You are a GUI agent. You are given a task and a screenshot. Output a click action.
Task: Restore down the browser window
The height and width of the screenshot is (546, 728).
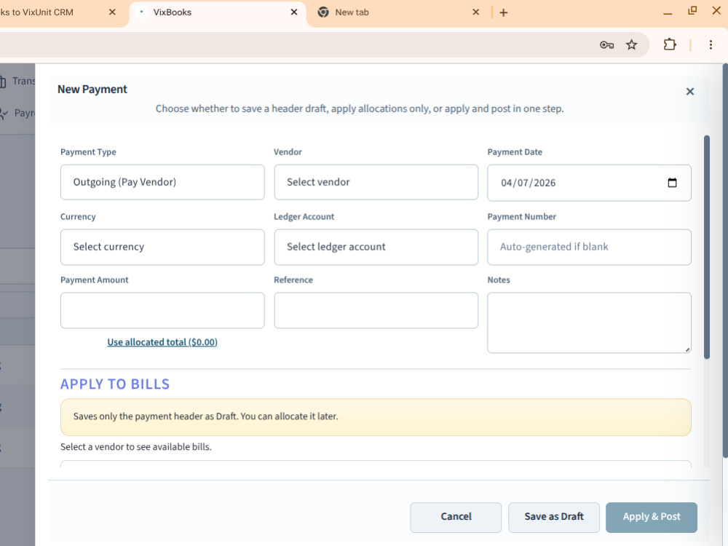point(692,11)
